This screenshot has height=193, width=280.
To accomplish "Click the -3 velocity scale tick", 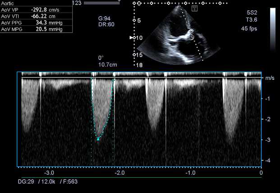I will coord(267,140).
